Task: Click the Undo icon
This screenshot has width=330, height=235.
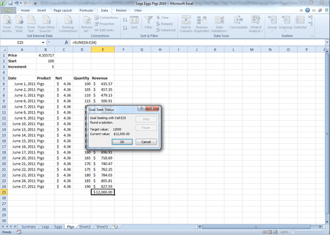Action: pos(16,3)
